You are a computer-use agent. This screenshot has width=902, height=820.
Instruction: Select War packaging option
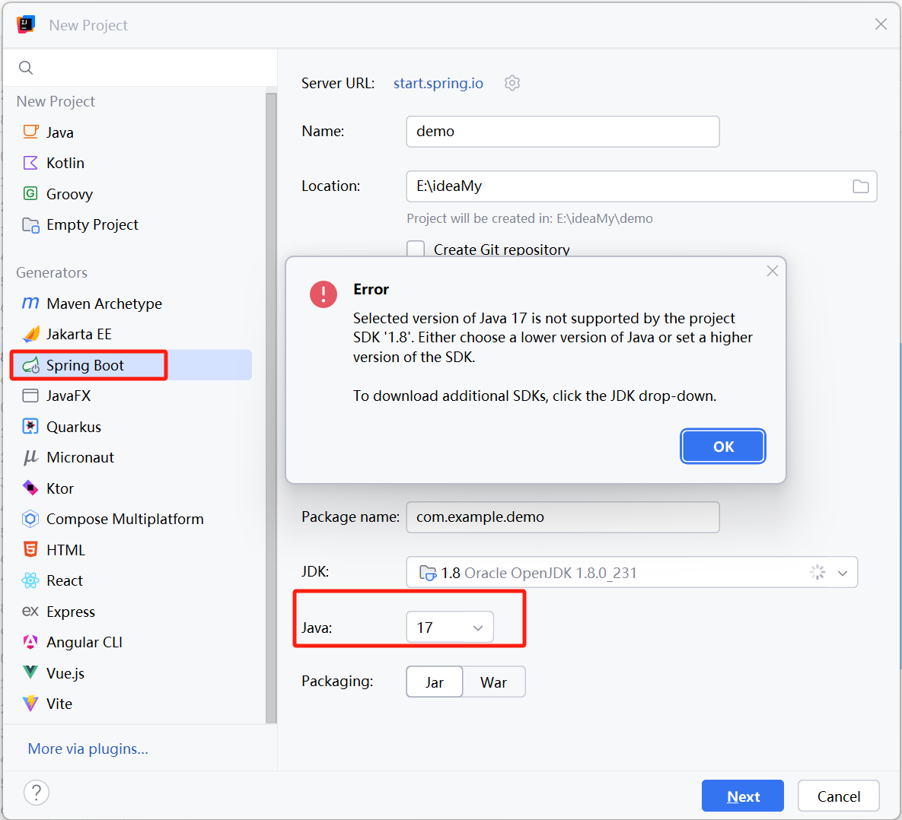click(x=493, y=682)
